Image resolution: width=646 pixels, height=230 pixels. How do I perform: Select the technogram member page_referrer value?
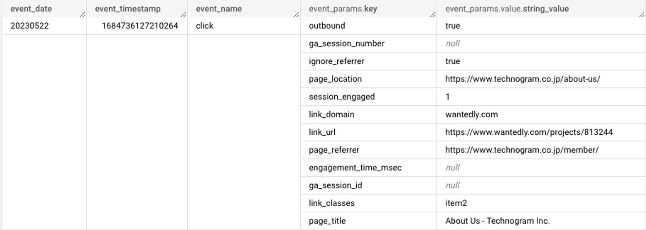[522, 150]
